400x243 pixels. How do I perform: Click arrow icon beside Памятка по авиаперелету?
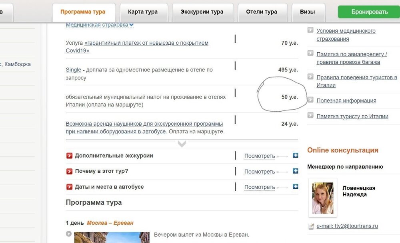click(x=310, y=53)
